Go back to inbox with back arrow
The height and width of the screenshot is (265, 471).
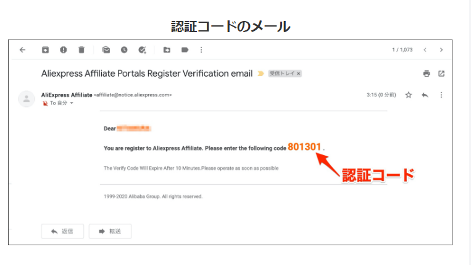[x=22, y=50]
